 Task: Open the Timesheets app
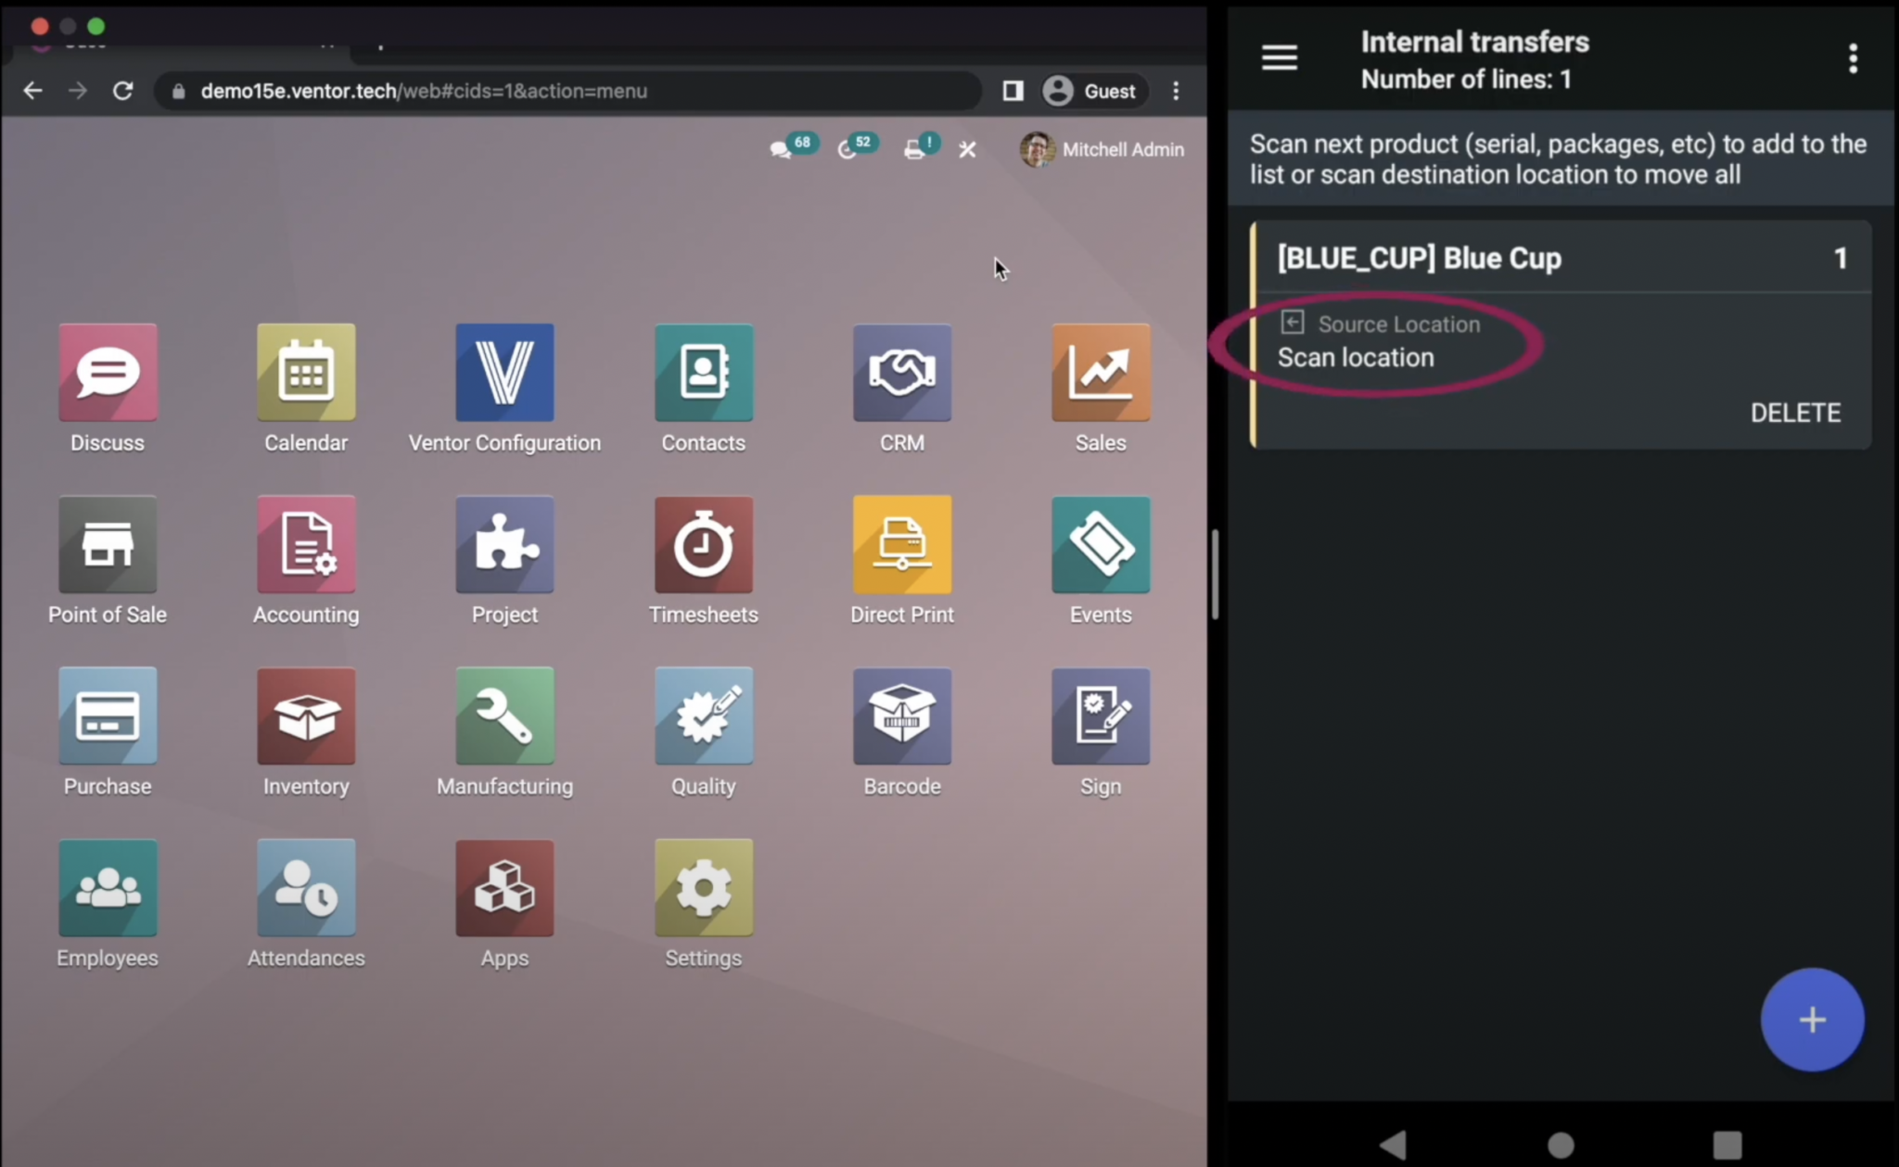click(x=703, y=544)
